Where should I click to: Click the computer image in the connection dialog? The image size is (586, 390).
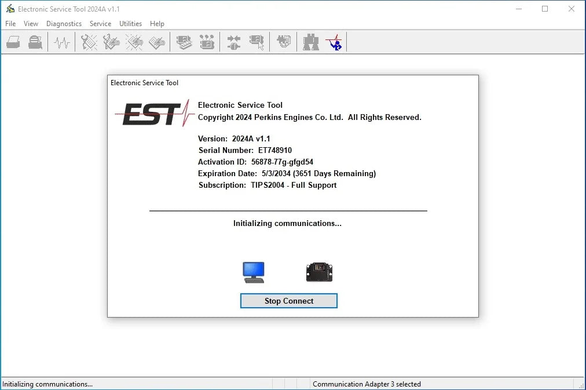click(253, 272)
